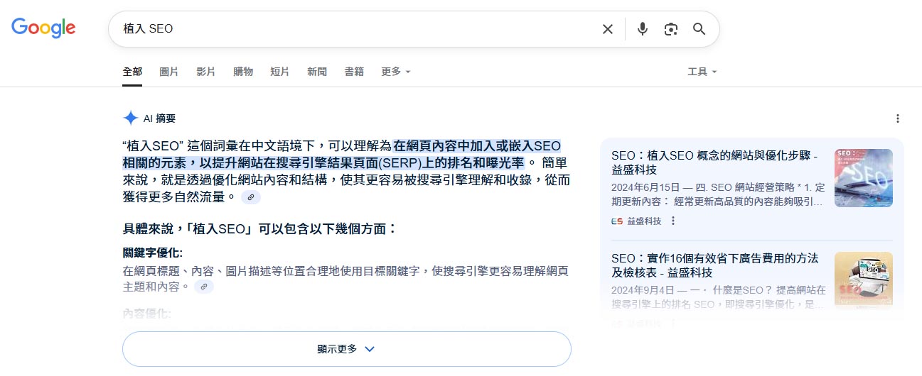Open Google Lens image search
Screen dimensions: 922x376
coord(671,29)
